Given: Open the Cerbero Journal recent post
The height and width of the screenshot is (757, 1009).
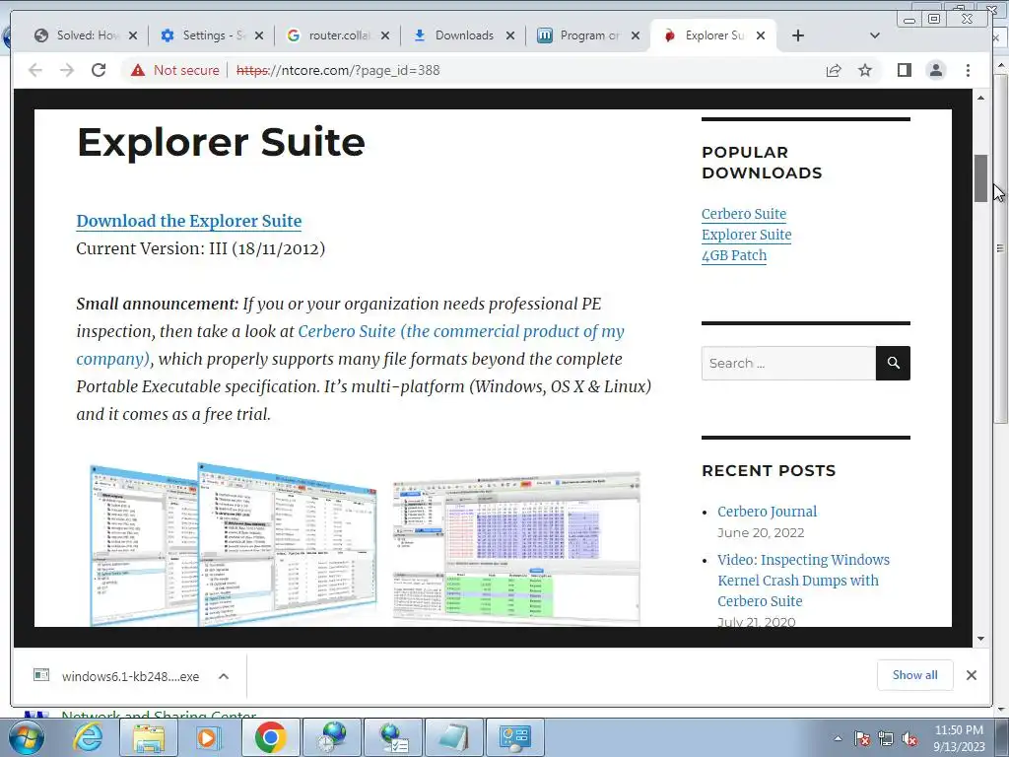Looking at the screenshot, I should pos(767,512).
